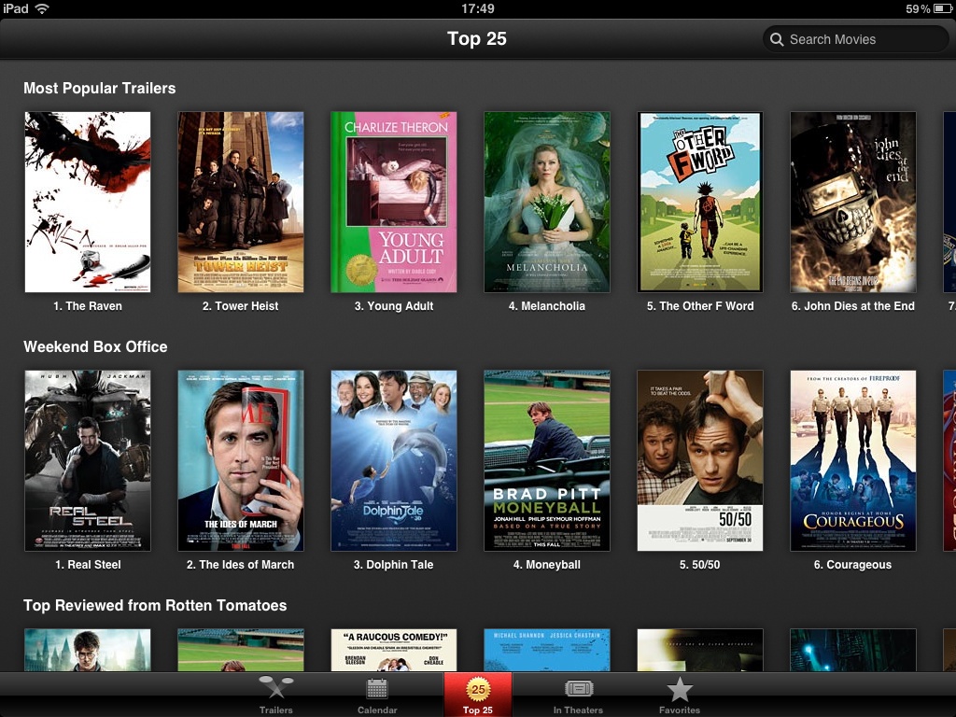The width and height of the screenshot is (956, 717).
Task: Open The Raven poster
Action: tap(88, 202)
